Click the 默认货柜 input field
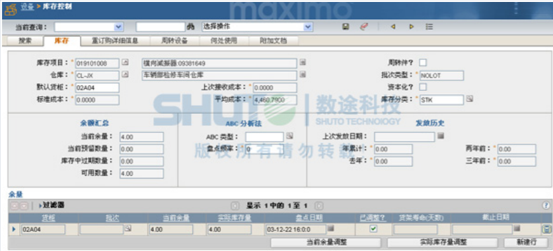Image resolution: width=553 pixels, height=251 pixels. click(x=97, y=88)
